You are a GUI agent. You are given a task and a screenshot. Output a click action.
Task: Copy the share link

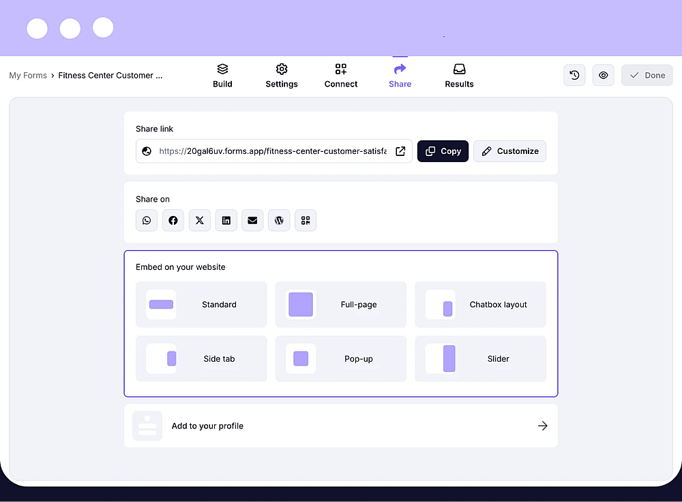[443, 151]
